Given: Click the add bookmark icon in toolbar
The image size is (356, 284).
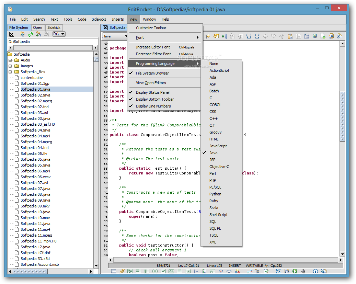Looking at the screenshot, I should (x=224, y=36).
